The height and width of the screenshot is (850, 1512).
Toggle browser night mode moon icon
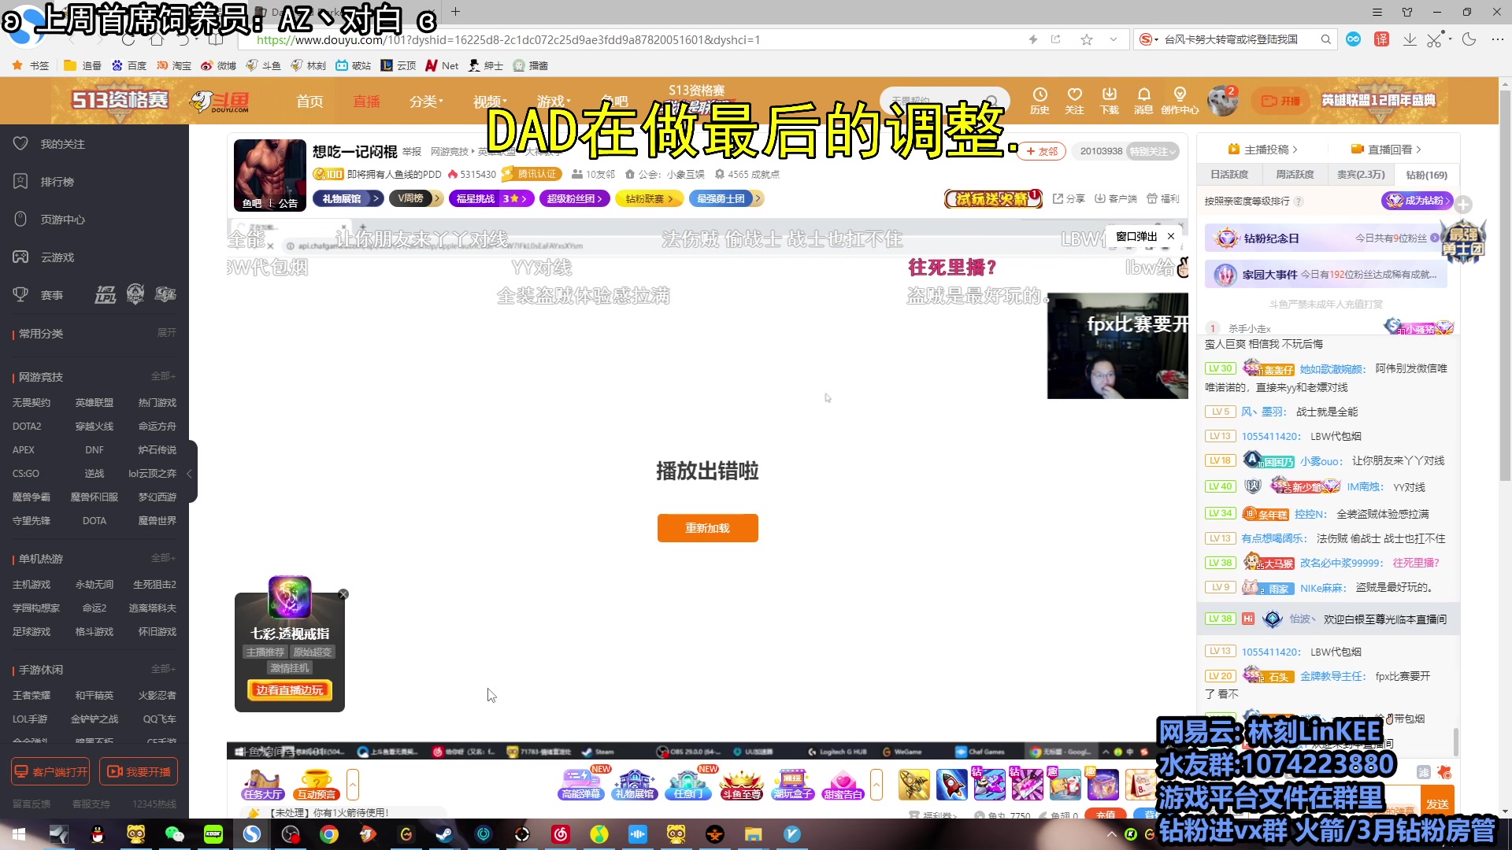pos(1469,39)
